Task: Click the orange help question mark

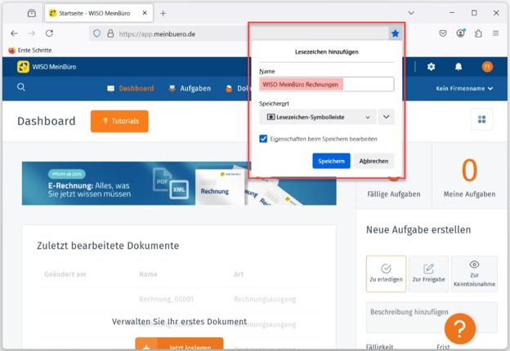Action: (460, 328)
